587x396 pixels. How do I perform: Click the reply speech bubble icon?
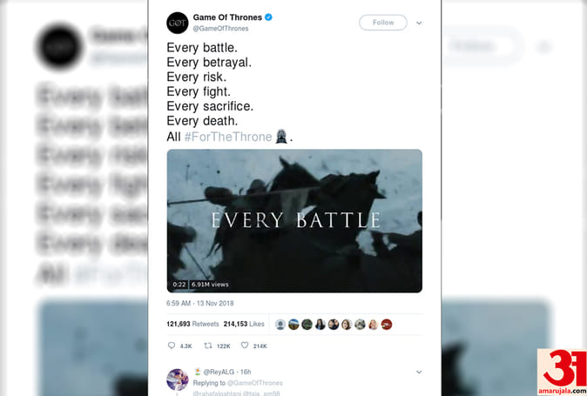172,346
